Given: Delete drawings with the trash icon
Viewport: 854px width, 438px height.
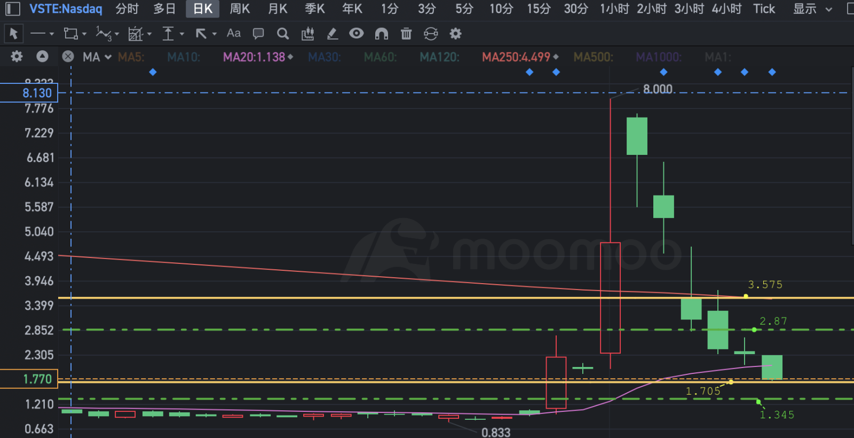Looking at the screenshot, I should (406, 34).
